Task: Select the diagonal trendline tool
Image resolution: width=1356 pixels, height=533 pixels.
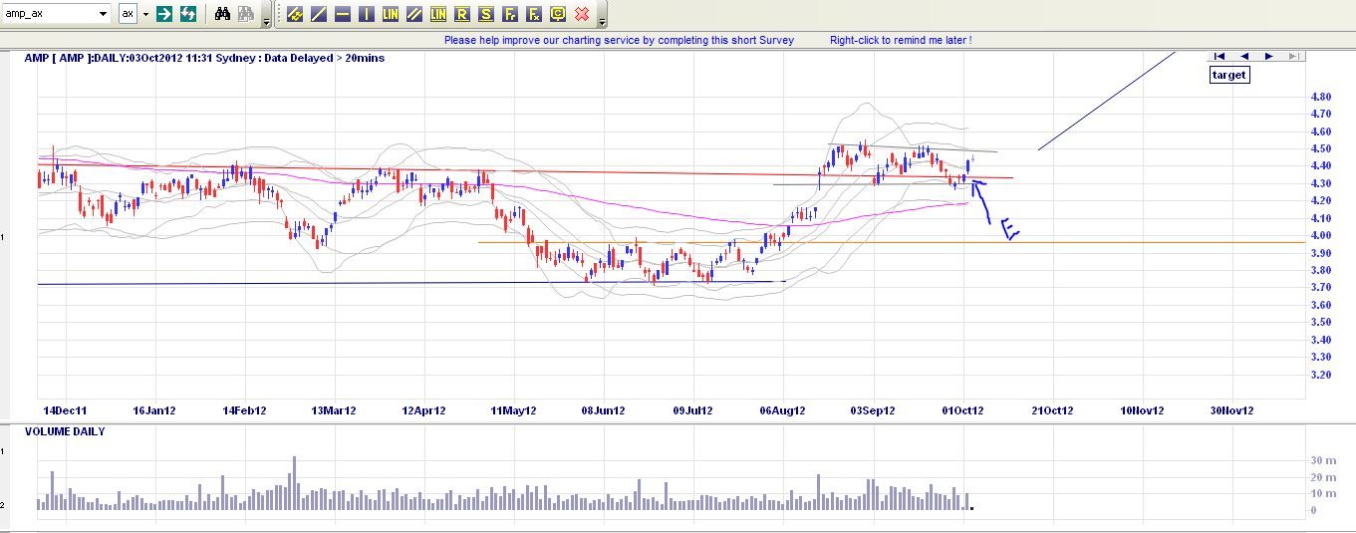Action: [319, 14]
